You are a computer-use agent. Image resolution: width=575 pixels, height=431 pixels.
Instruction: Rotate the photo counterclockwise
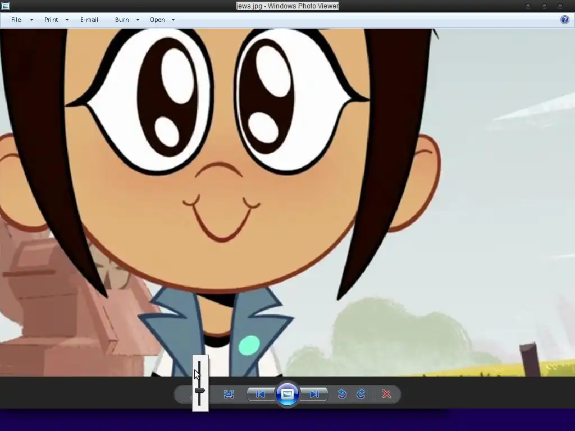point(342,395)
